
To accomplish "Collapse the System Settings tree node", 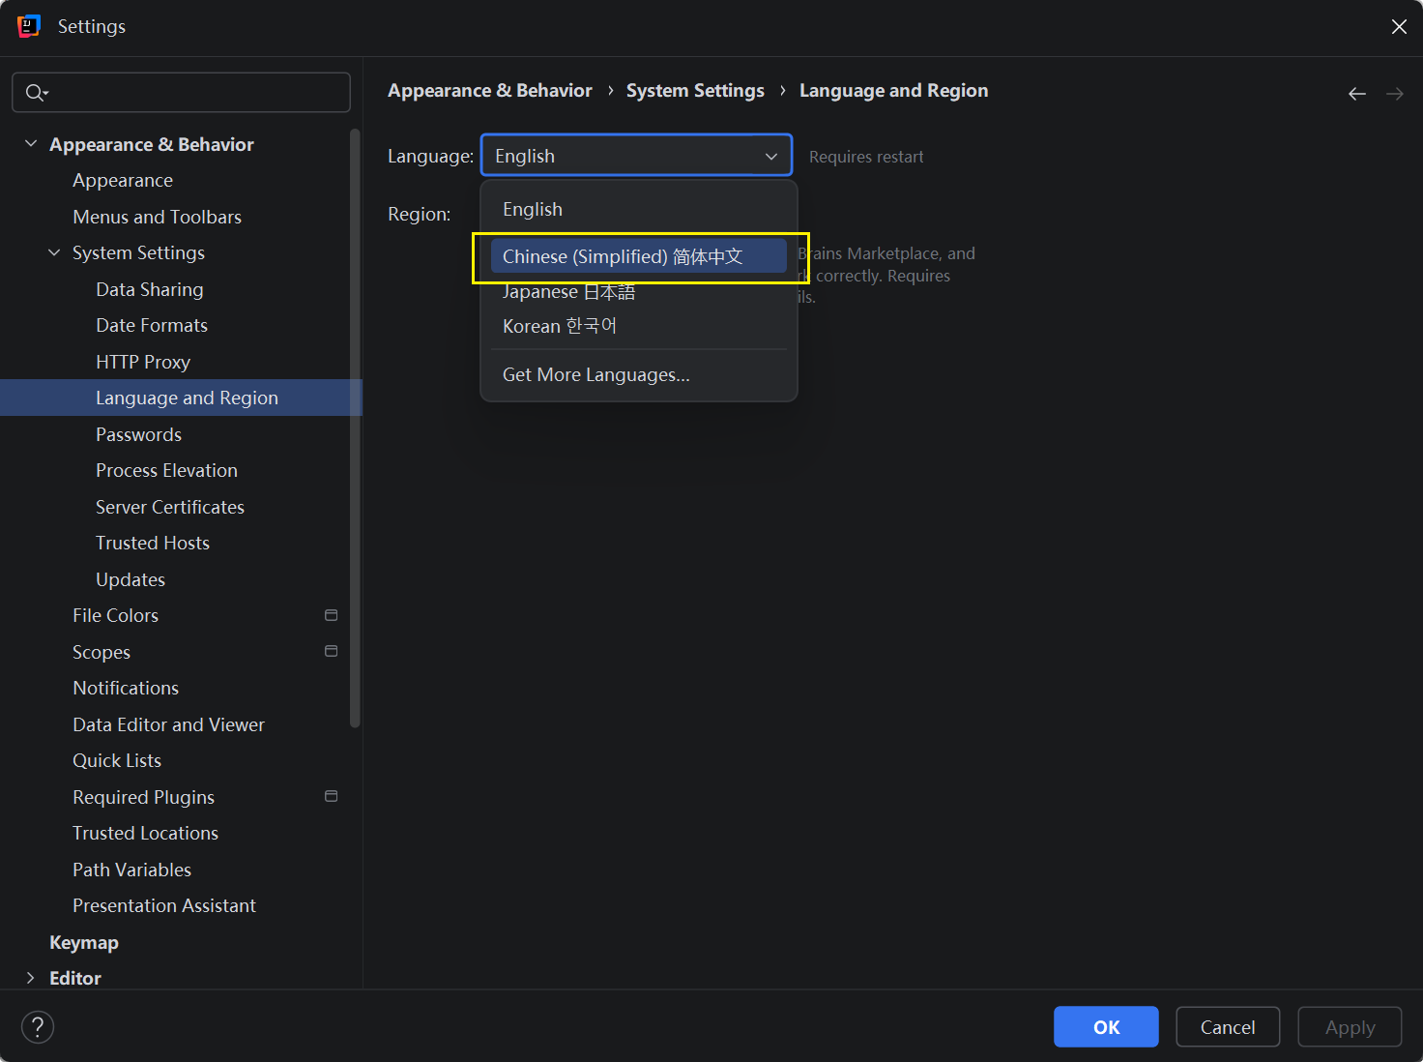I will click(x=54, y=252).
